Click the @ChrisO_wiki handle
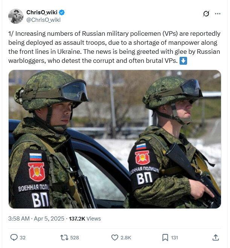230x248 pixels. click(x=43, y=20)
